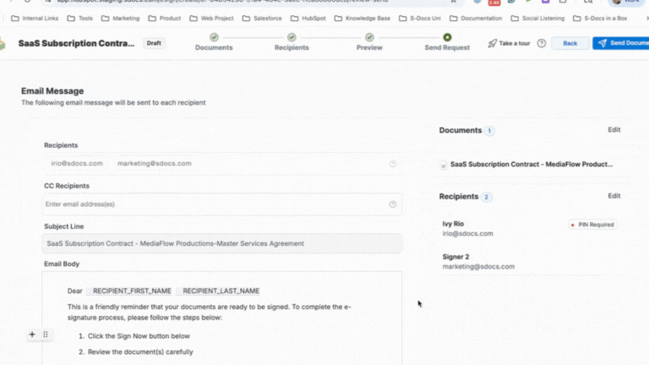Viewport: 649px width, 365px height.
Task: Edit the Documents section
Action: coord(614,129)
